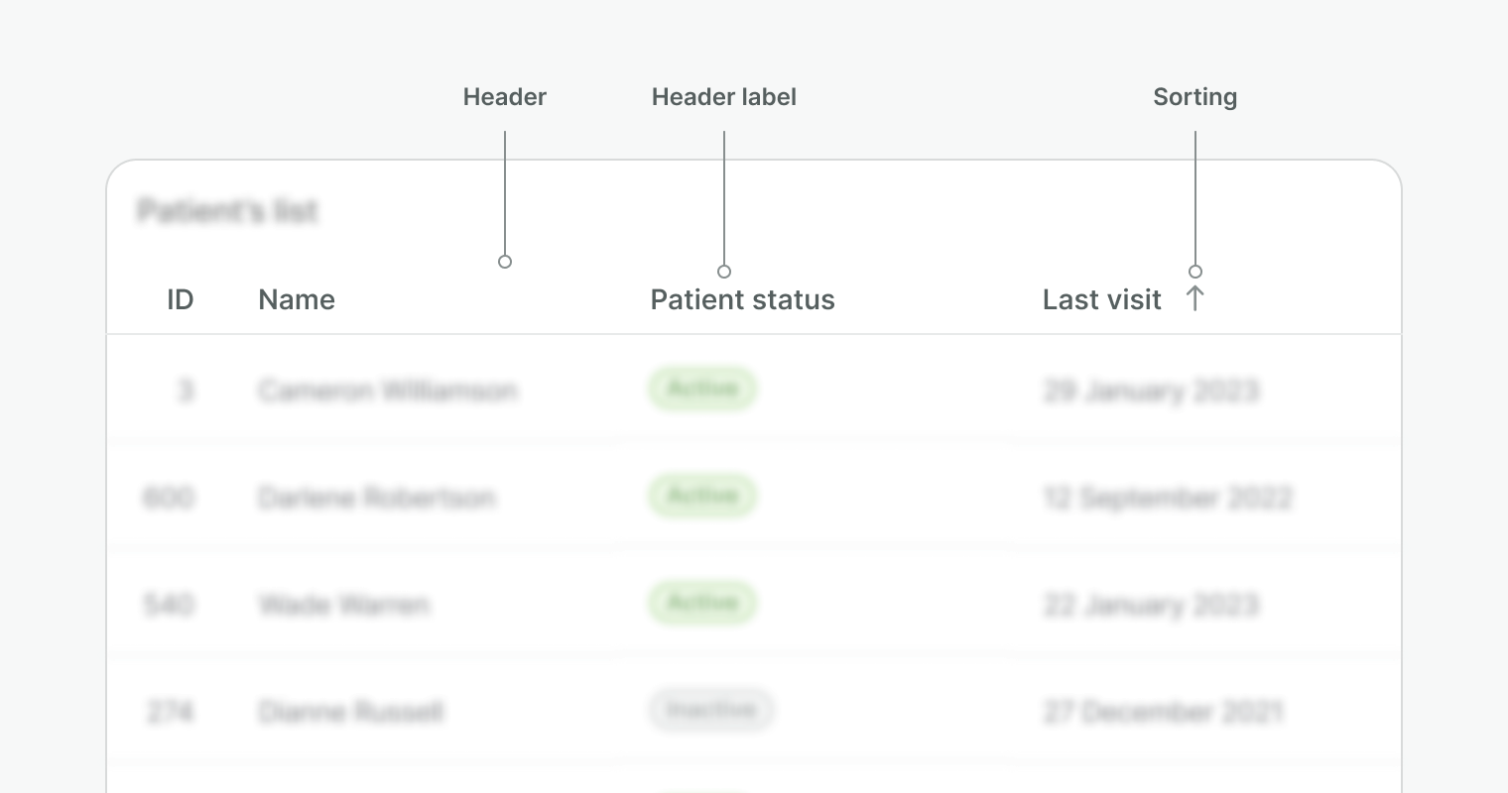Click the ID column header

180,299
